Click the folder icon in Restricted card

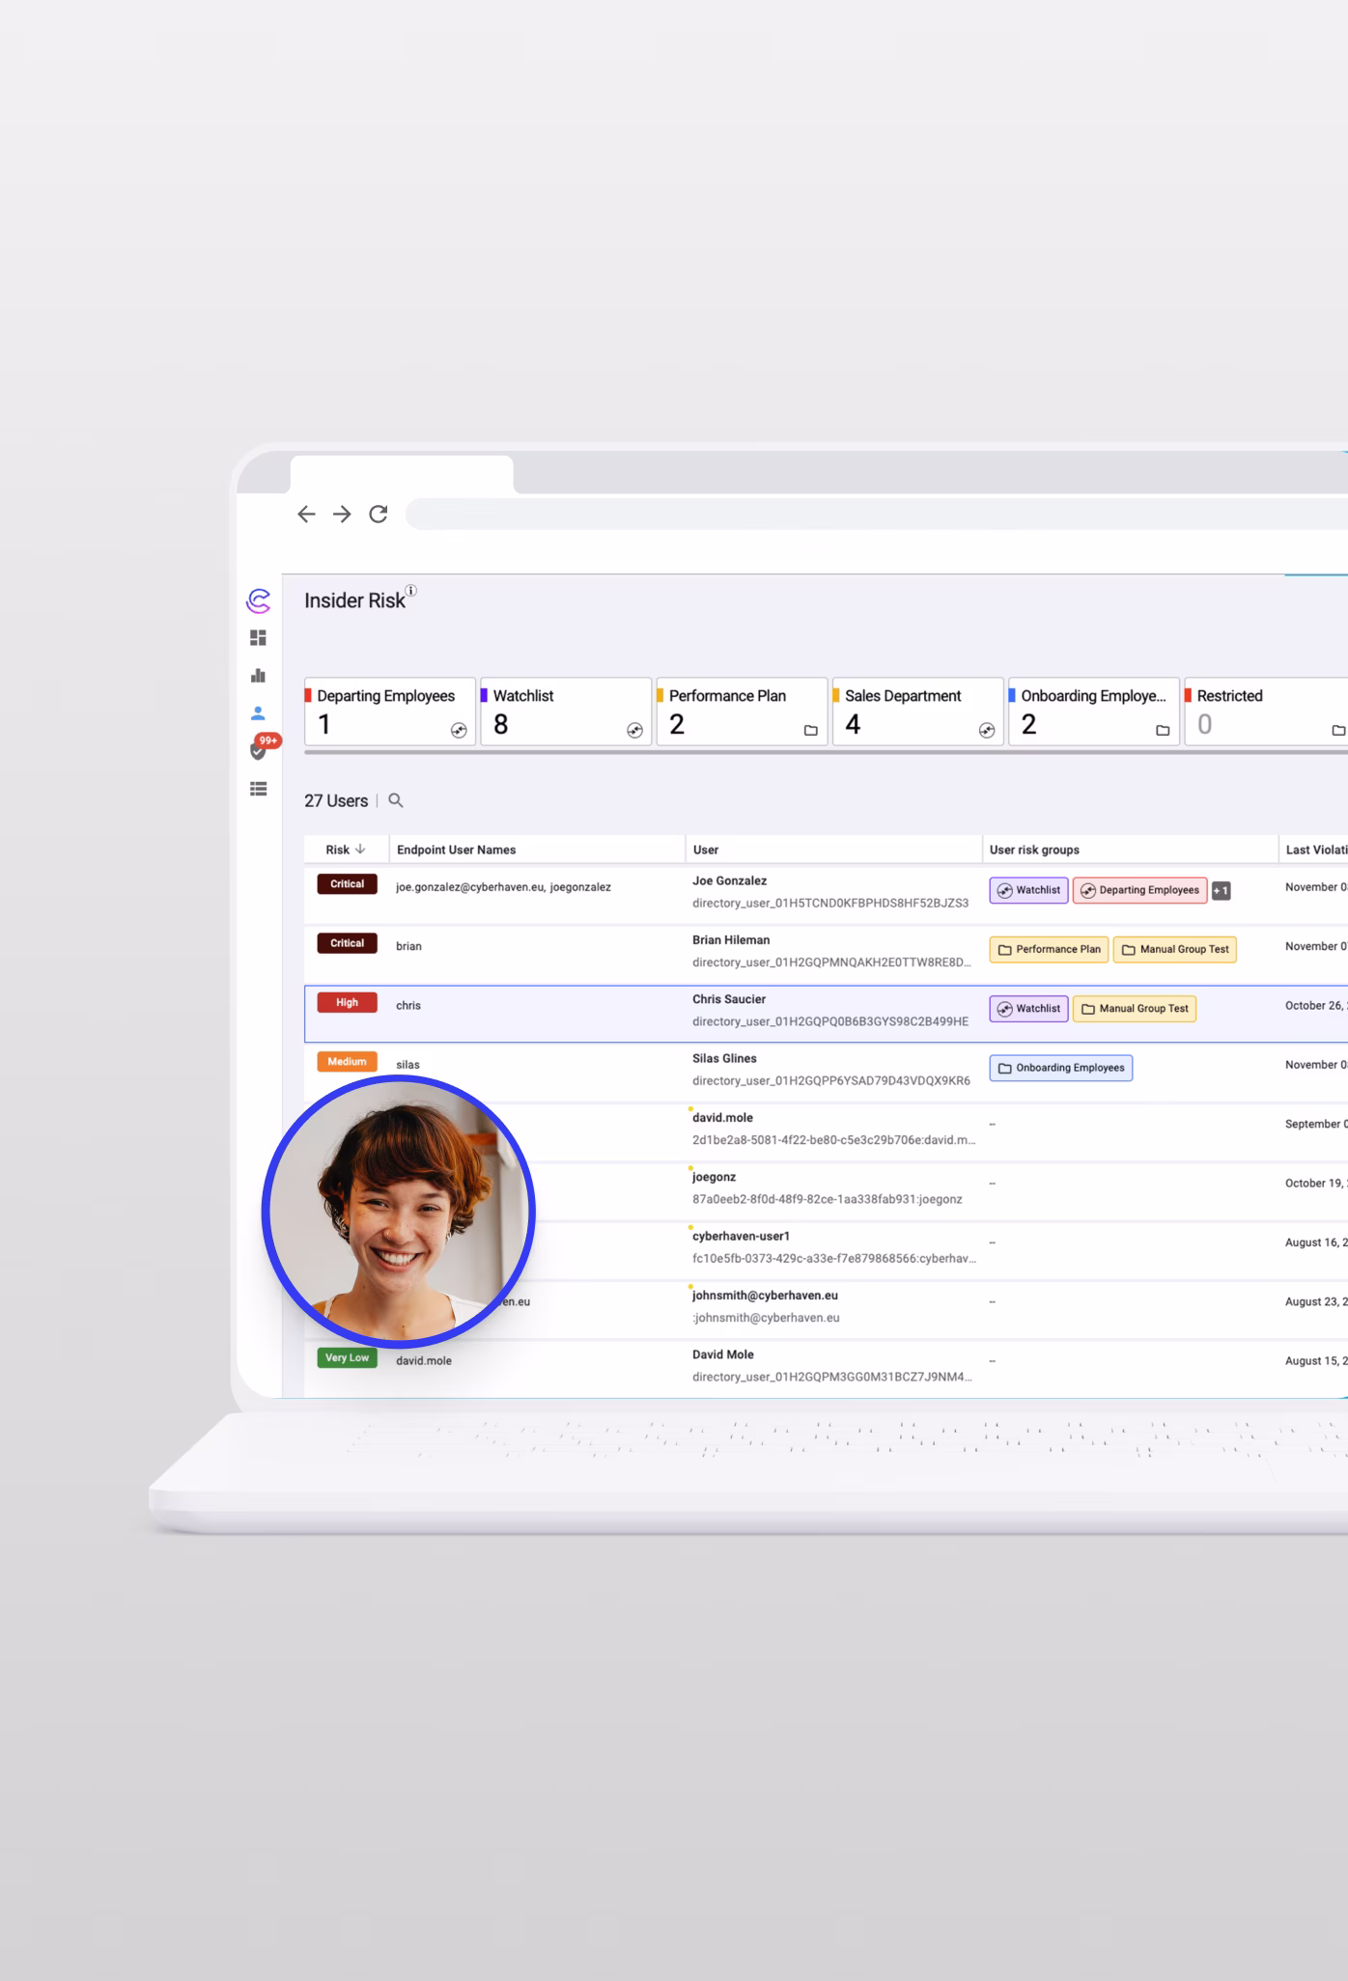click(1338, 731)
